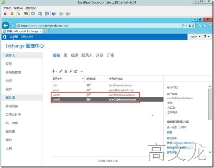This screenshot has width=214, height=168.
Task: Open the gavin user dropdown
Action: point(196,37)
